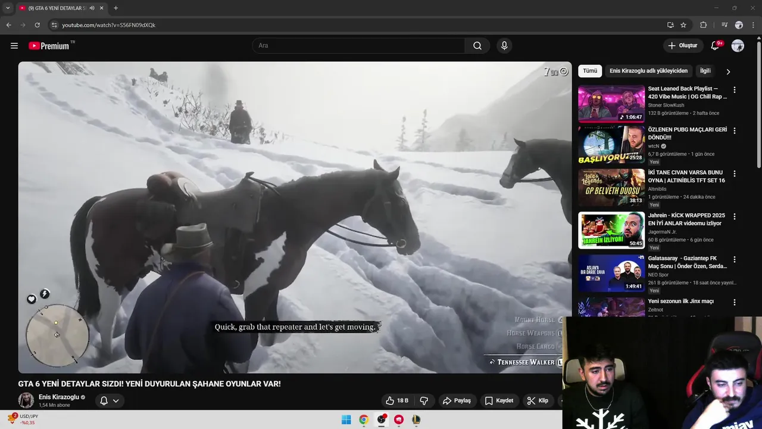The width and height of the screenshot is (762, 429).
Task: Open the Seat Leaned Back Playlist thumbnail
Action: click(x=611, y=103)
